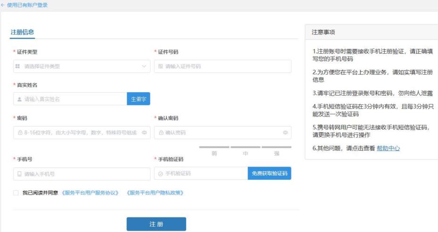Click 免费获取验证码 button
Image resolution: width=438 pixels, height=232 pixels.
click(x=269, y=174)
